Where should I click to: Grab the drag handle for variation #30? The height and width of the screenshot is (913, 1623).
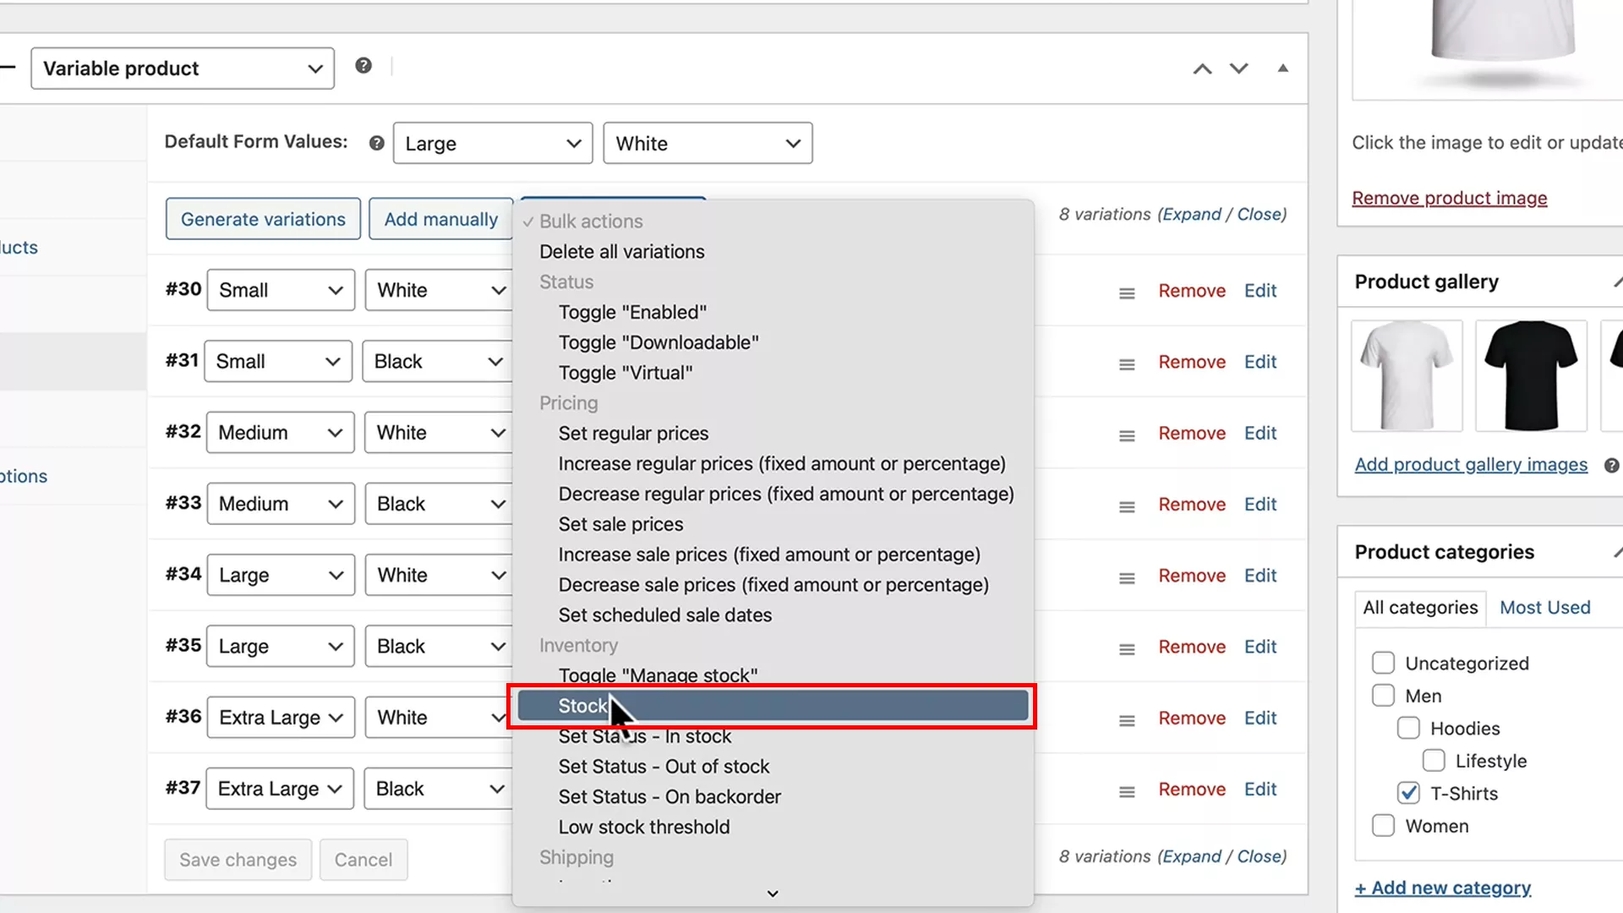coord(1126,292)
